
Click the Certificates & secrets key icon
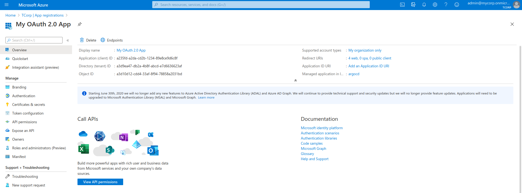click(x=7, y=105)
